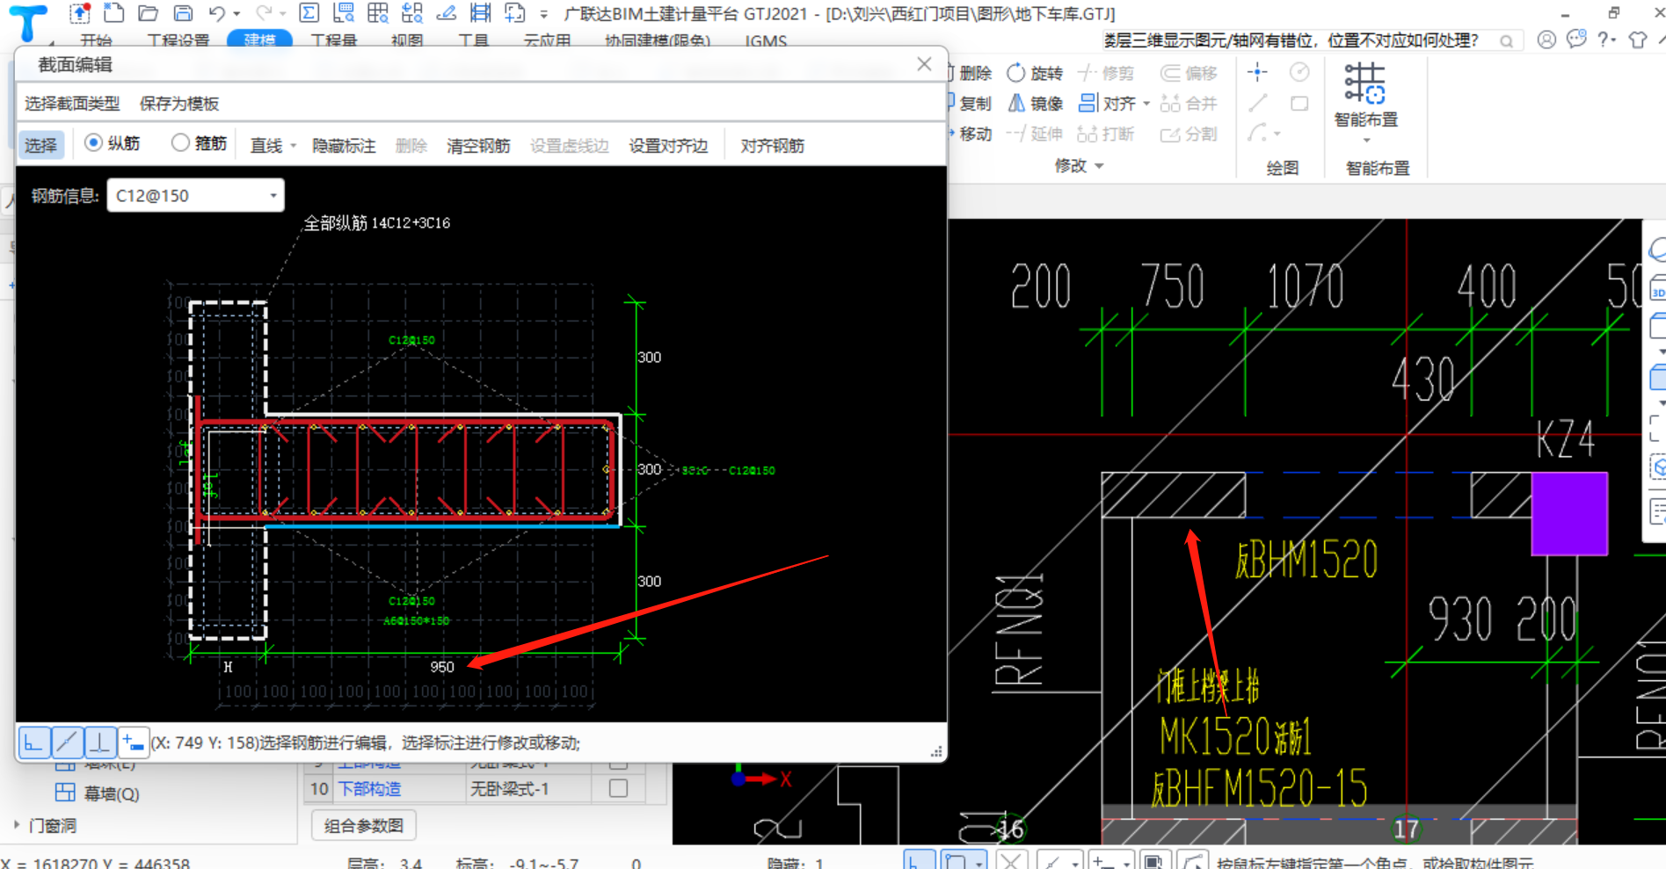
Task: Click the import upload icon with red dot
Action: (x=80, y=13)
